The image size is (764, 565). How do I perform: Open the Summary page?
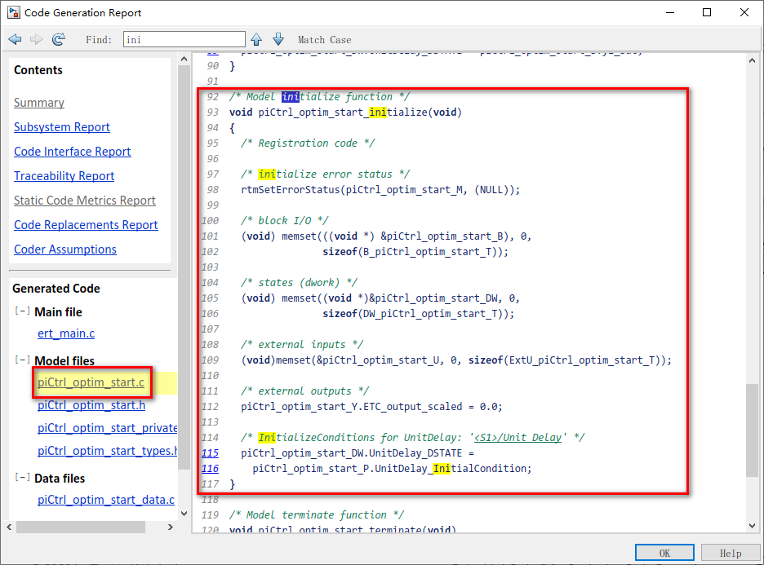pyautogui.click(x=40, y=102)
